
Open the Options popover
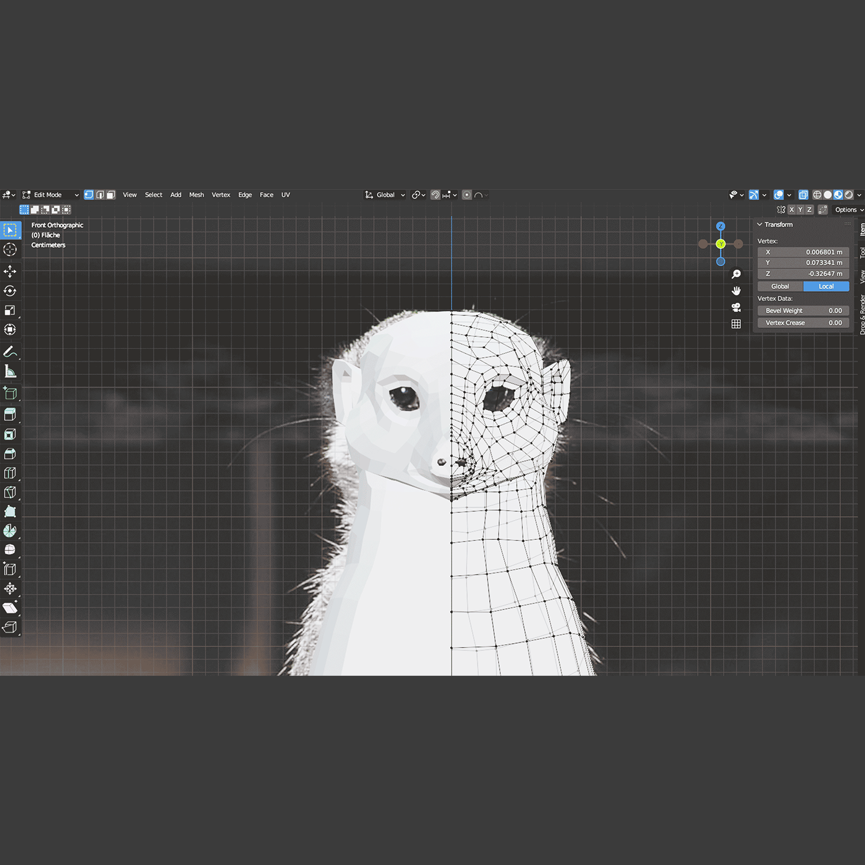(x=848, y=210)
